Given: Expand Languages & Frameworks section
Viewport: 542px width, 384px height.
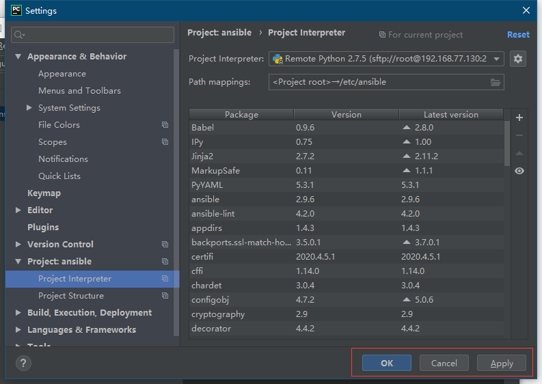Looking at the screenshot, I should pos(18,330).
